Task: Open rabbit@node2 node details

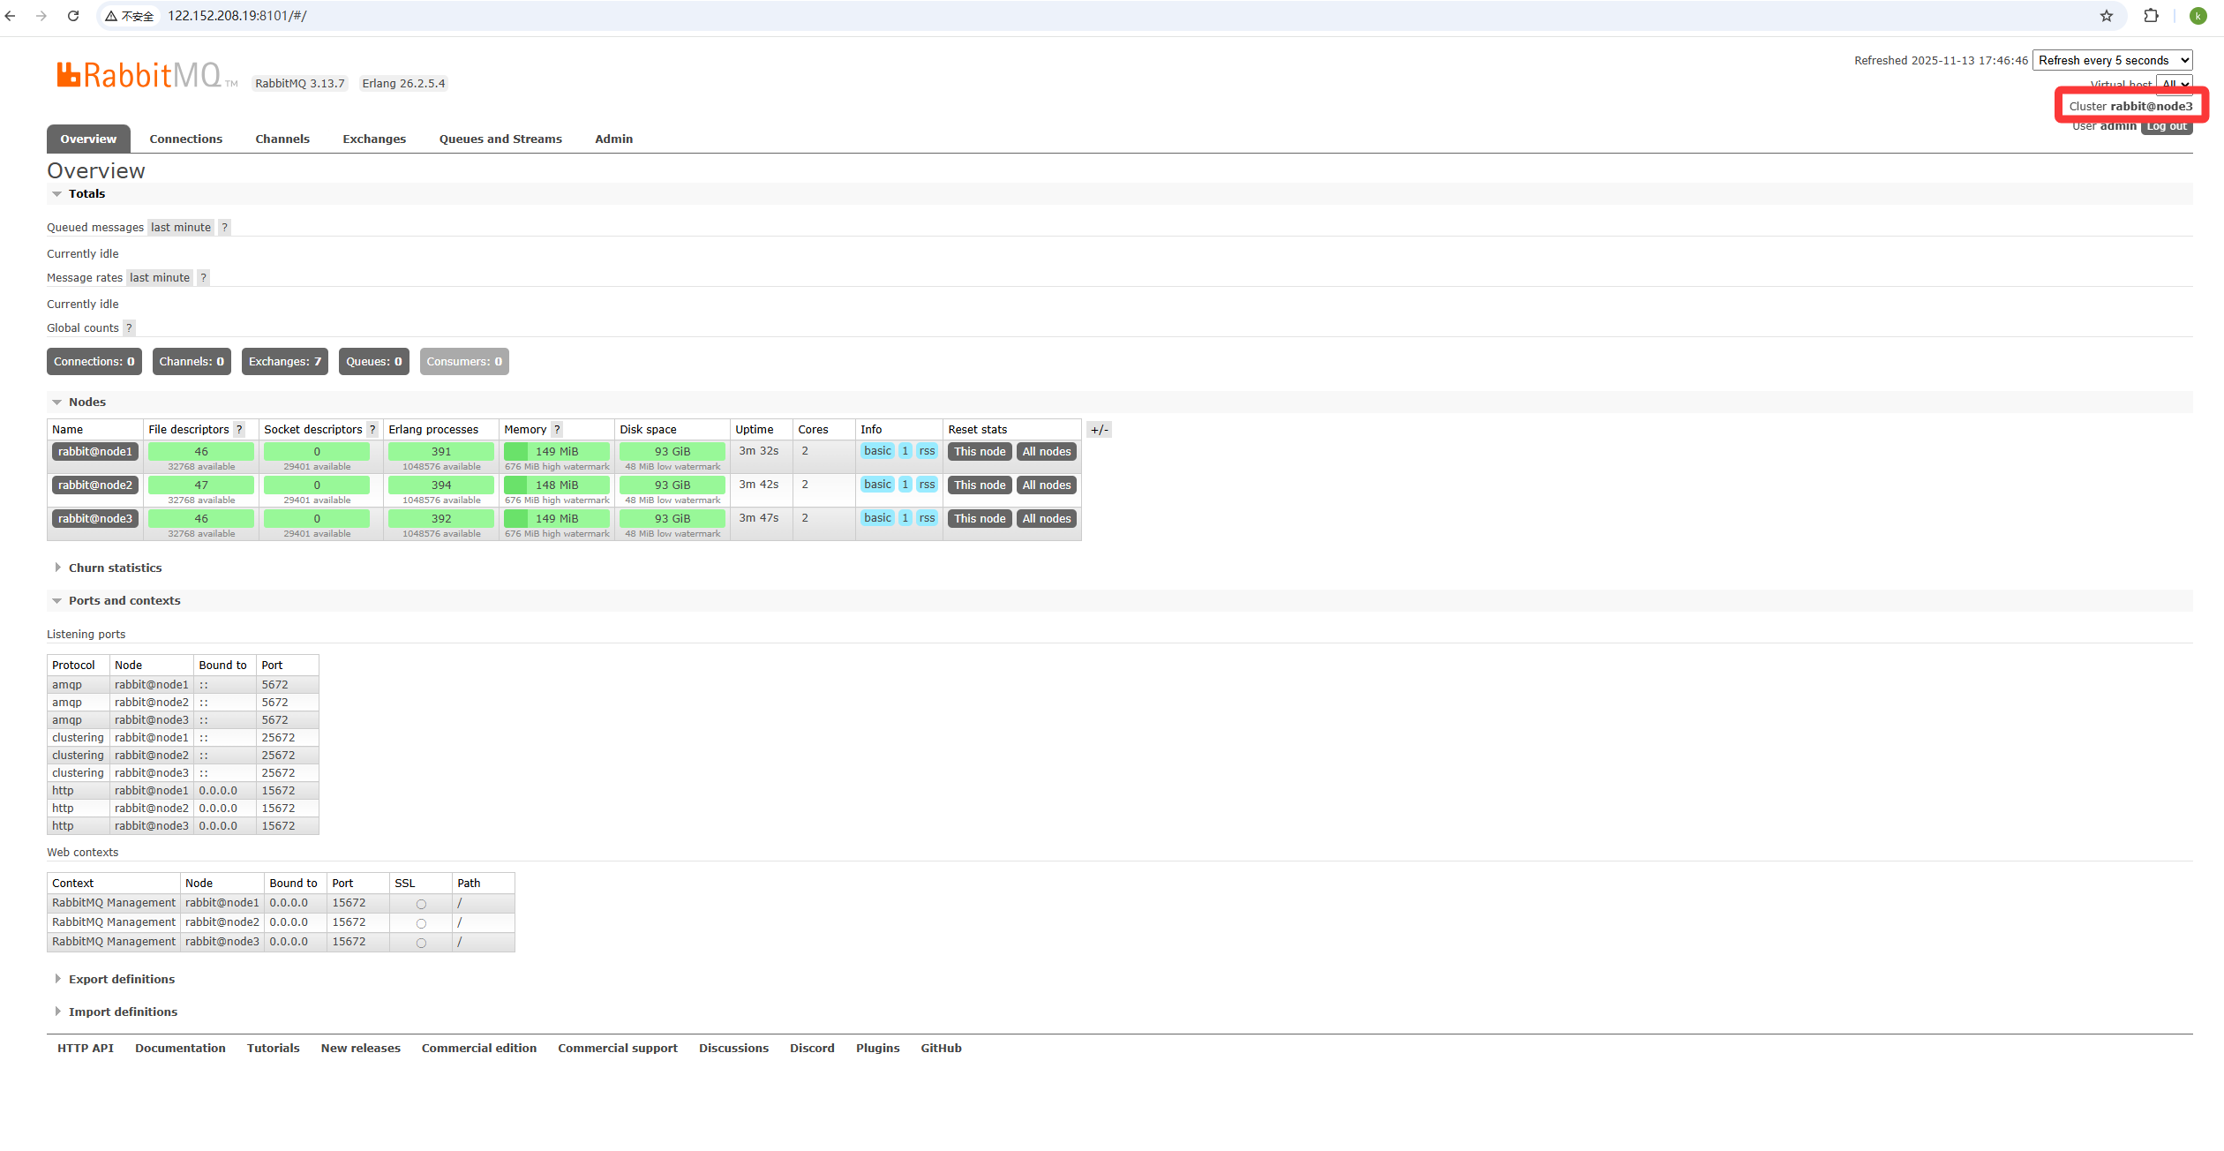Action: [95, 485]
